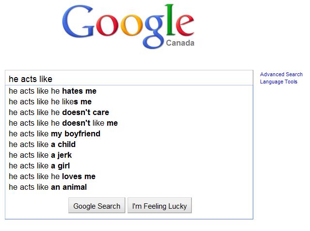Viewport: 310px width, 231px height.
Task: Click the I'm Feeling Lucky button
Action: coord(160,206)
